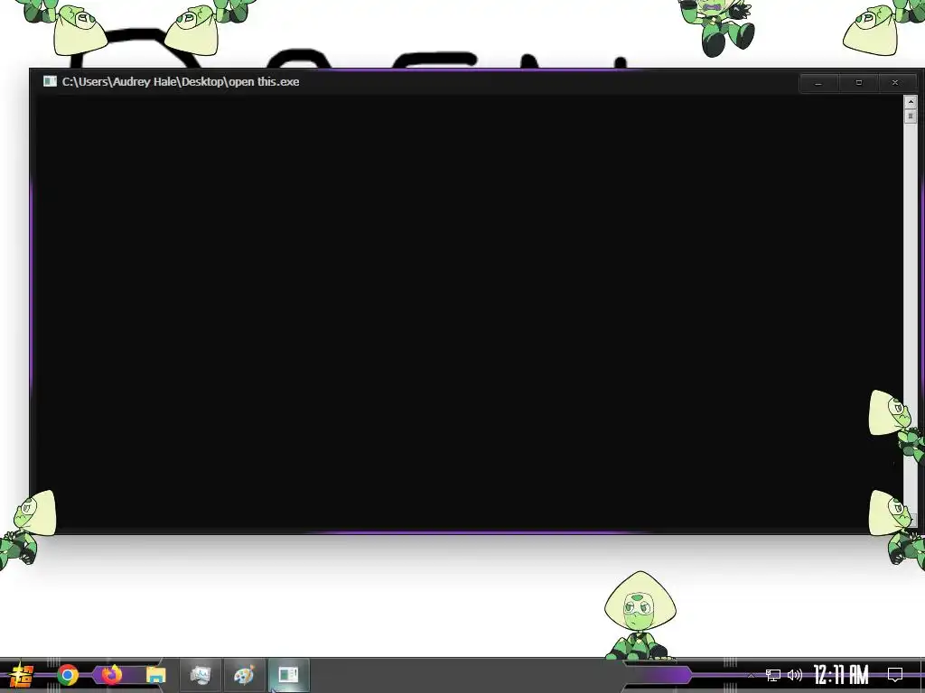Minimize the open this.exe console window
Image resolution: width=925 pixels, height=693 pixels.
click(x=818, y=83)
